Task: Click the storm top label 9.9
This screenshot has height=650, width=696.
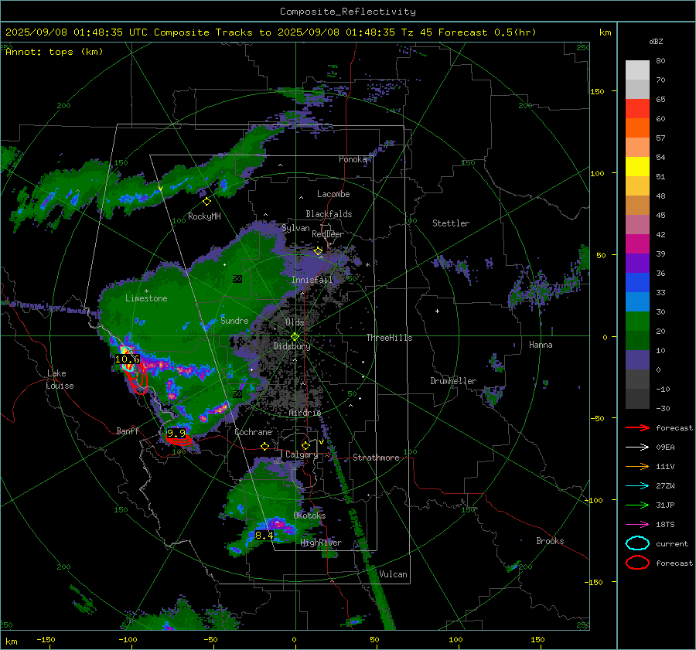Action: (176, 433)
